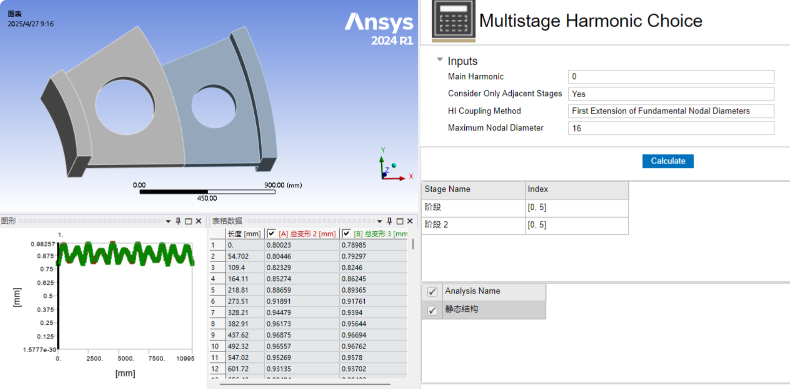Open the HI Coupling Method dropdown
The width and height of the screenshot is (790, 389).
[671, 111]
